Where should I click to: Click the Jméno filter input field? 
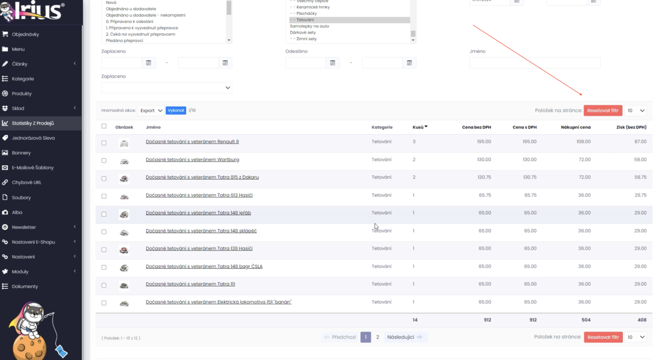click(x=535, y=63)
